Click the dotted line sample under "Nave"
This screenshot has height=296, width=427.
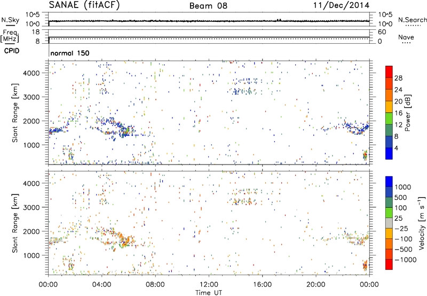(407, 43)
